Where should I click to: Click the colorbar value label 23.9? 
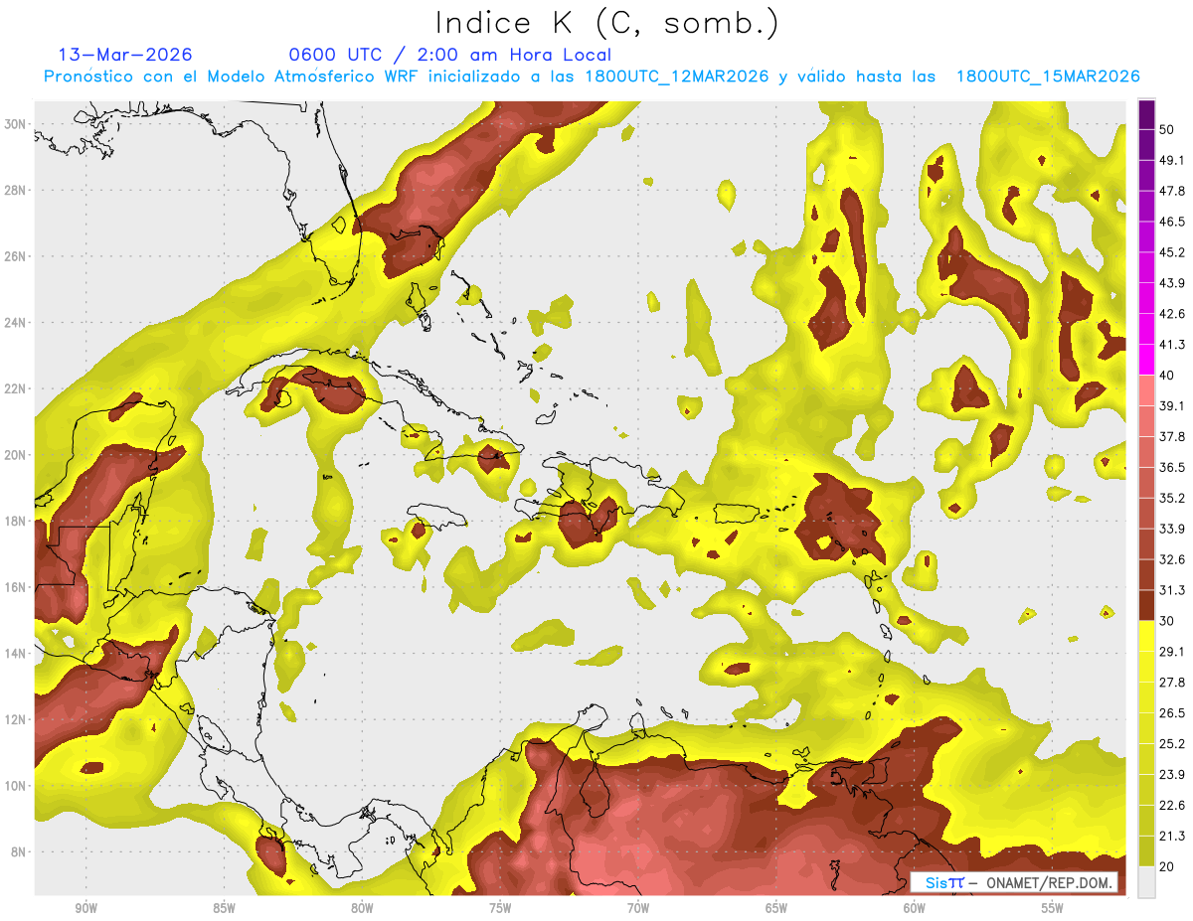point(1171,775)
